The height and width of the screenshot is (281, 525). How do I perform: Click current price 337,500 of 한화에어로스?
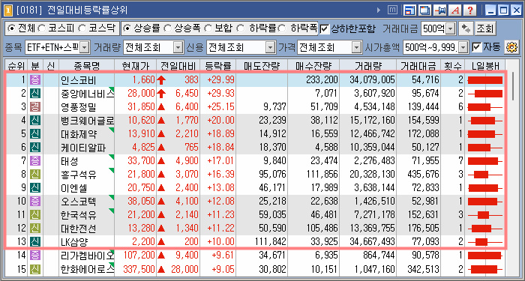pyautogui.click(x=139, y=269)
